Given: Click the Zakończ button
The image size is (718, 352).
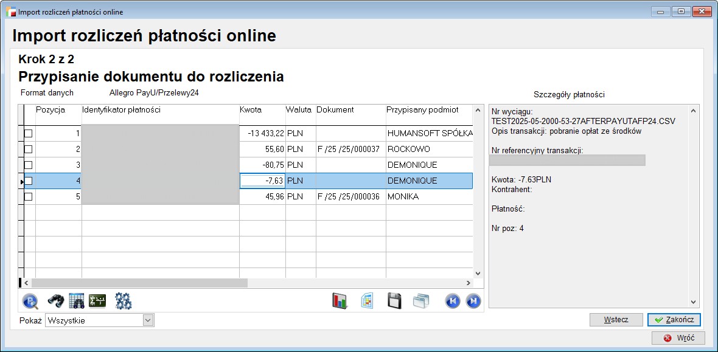Looking at the screenshot, I should [x=674, y=320].
